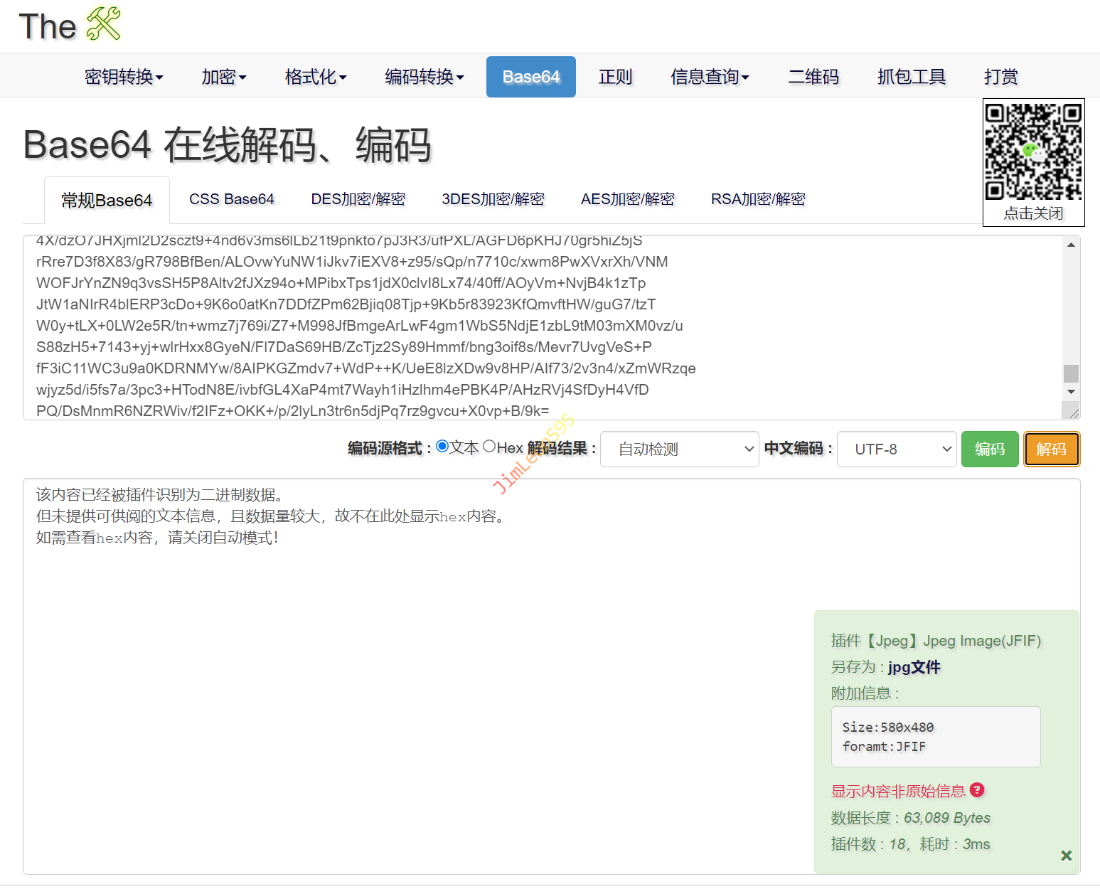
Task: Open the AES加密/解密 tab
Action: pyautogui.click(x=627, y=199)
